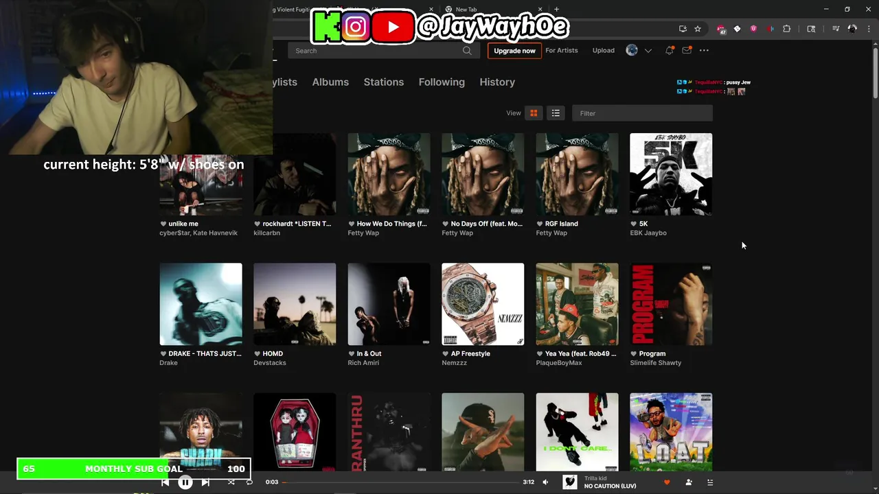Click the search magnifier icon
The width and height of the screenshot is (879, 494).
click(467, 50)
